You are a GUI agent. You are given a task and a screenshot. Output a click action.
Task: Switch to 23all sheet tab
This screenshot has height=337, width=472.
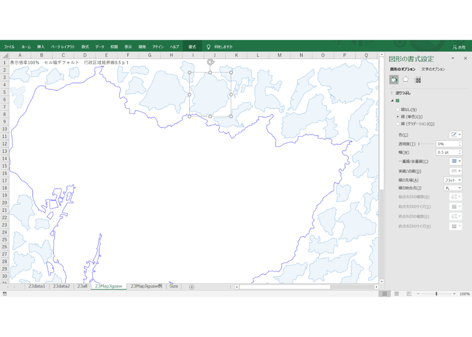point(82,286)
